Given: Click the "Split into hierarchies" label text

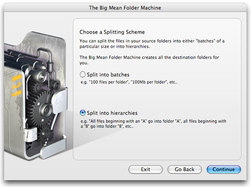Looking at the screenshot, I should (x=112, y=113).
